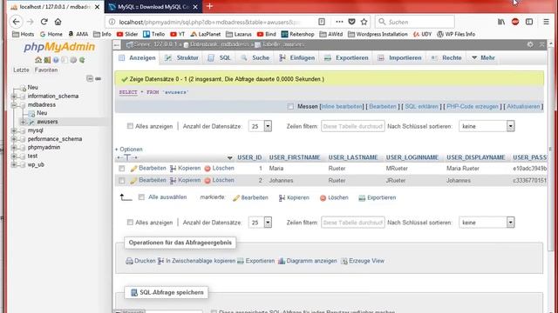
Task: Click phpMyAdmin home icon in sidebar
Action: (38, 60)
